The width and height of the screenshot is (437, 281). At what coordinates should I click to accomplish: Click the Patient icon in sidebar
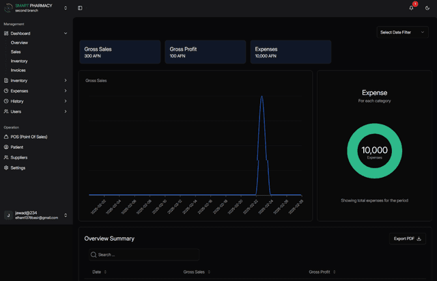[x=6, y=147]
